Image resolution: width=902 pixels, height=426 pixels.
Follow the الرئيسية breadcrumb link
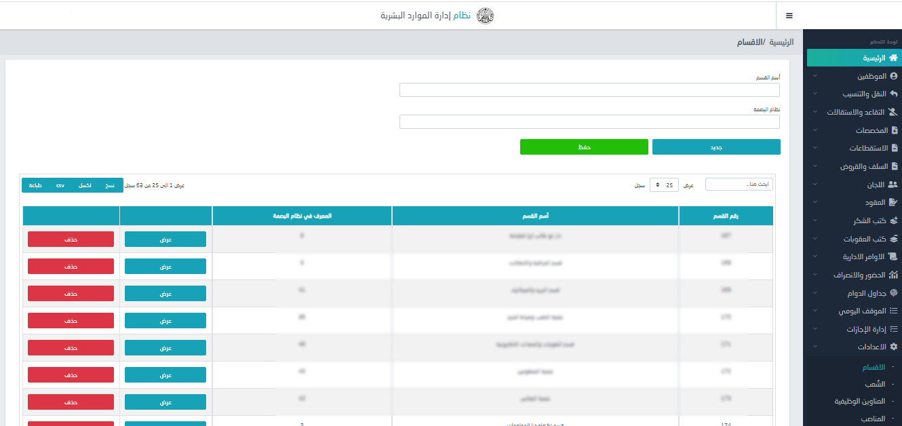781,42
